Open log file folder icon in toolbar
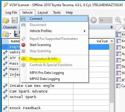 [6, 20]
